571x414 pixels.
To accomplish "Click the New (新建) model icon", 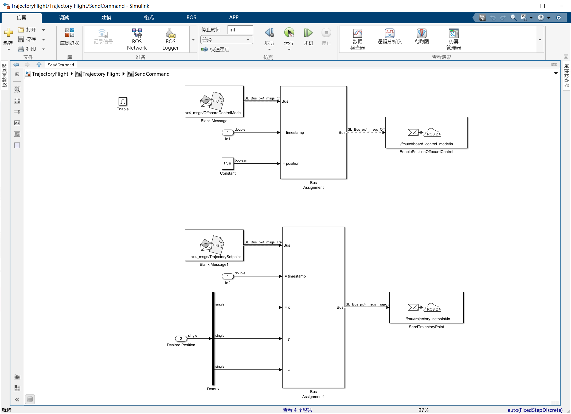I will tap(8, 33).
